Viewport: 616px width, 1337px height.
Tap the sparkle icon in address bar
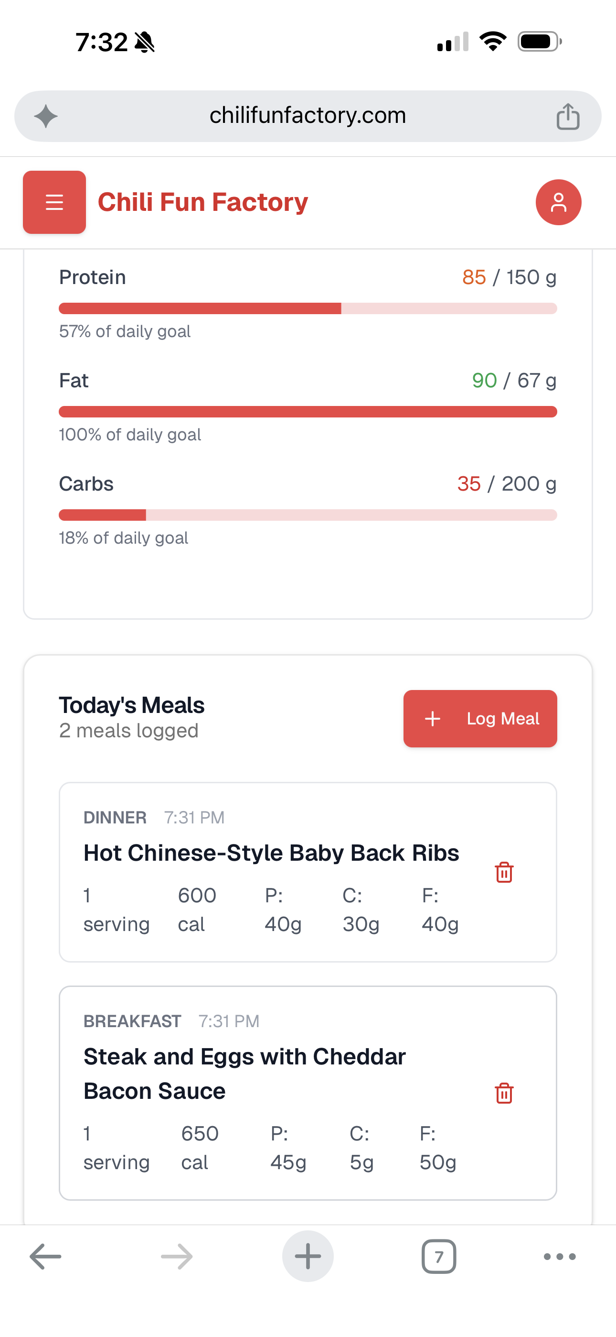[x=46, y=116]
